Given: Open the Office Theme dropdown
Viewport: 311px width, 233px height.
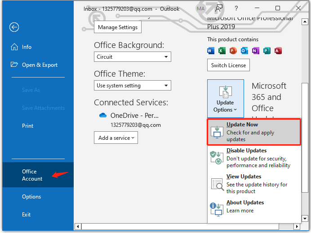Looking at the screenshot, I should coord(133,86).
